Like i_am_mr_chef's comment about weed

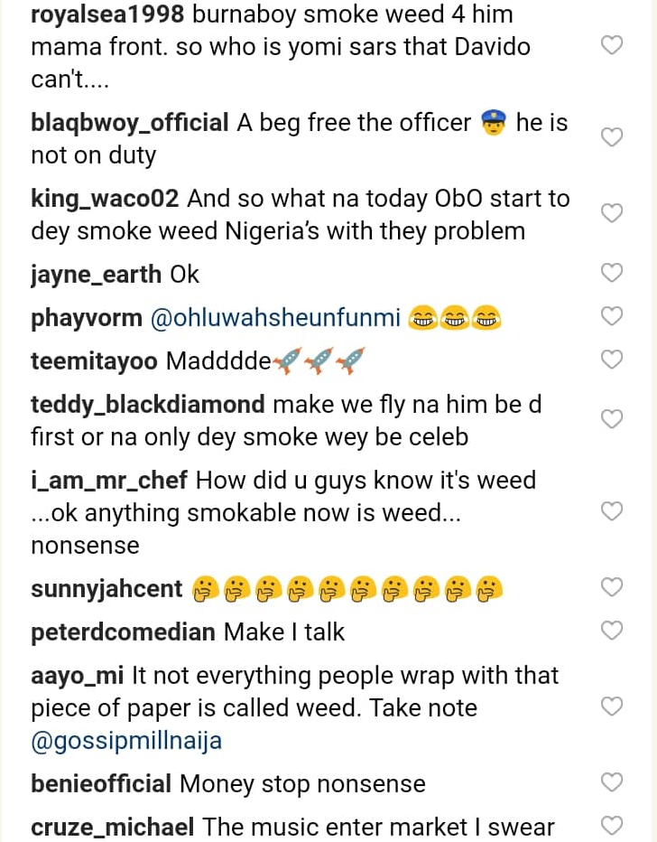coord(612,511)
